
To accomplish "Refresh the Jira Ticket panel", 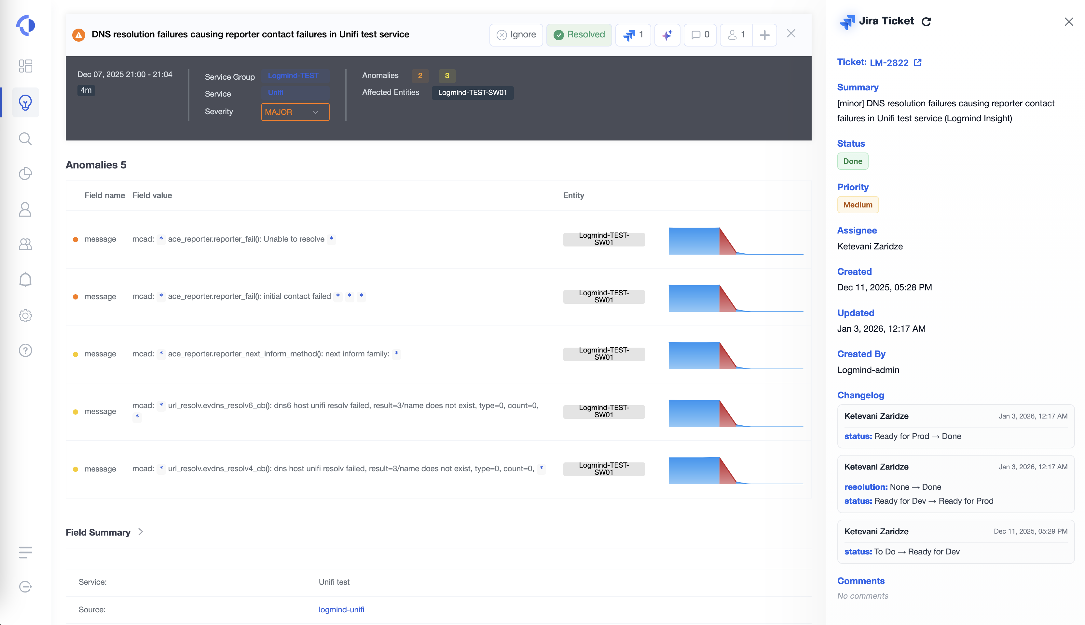I will point(926,21).
